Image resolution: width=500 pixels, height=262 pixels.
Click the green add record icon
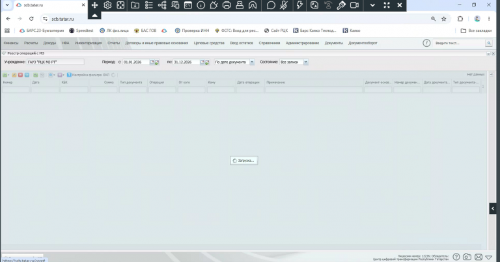(5, 75)
